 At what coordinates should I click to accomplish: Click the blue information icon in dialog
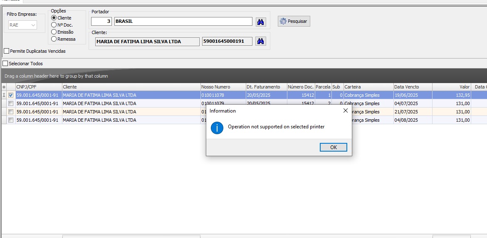point(217,128)
